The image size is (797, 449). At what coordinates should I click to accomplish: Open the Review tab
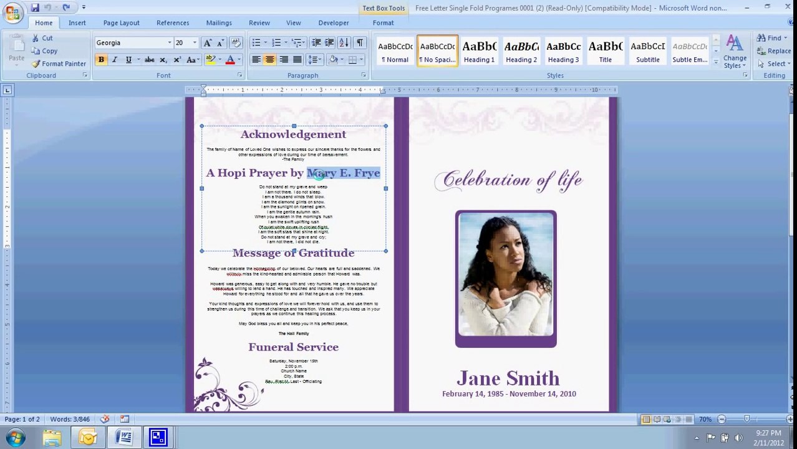tap(259, 23)
